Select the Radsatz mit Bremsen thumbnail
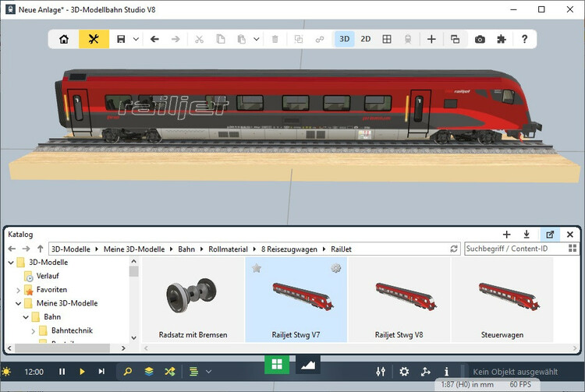 [x=193, y=299]
